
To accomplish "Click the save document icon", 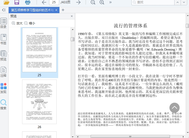I will [17, 2].
